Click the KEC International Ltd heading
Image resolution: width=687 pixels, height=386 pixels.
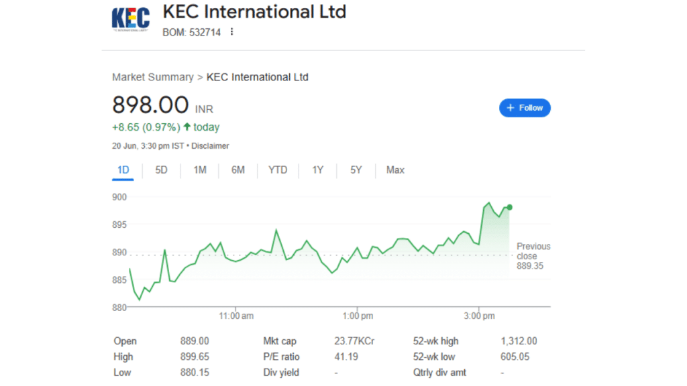[x=254, y=12]
